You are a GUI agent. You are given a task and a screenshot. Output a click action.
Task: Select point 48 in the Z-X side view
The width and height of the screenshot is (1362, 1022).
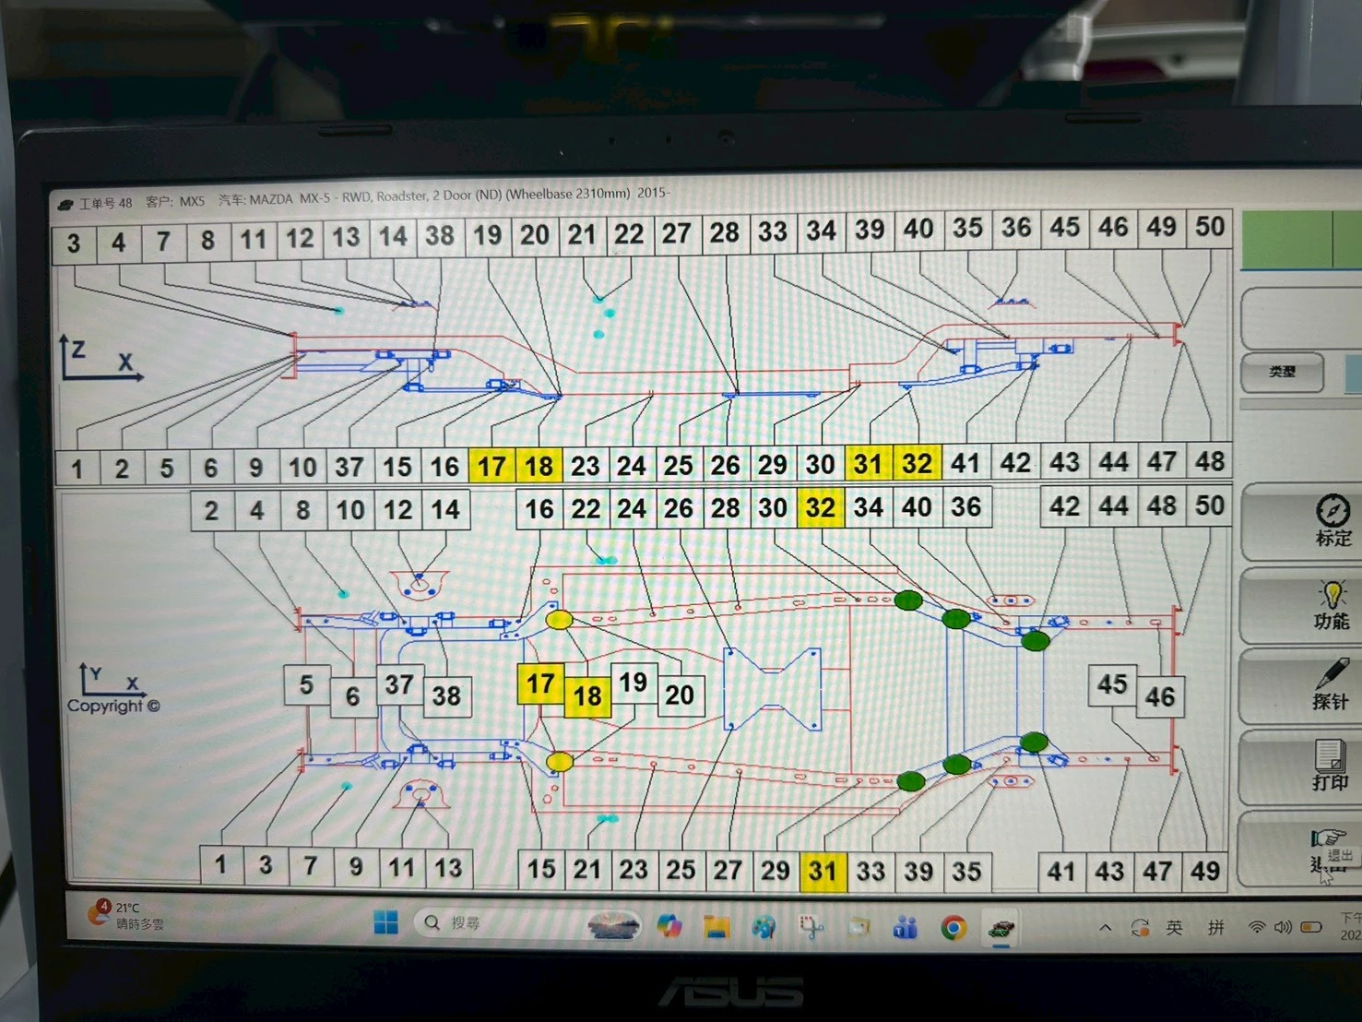tap(1210, 461)
